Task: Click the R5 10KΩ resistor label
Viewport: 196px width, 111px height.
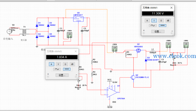Action: coord(81,68)
